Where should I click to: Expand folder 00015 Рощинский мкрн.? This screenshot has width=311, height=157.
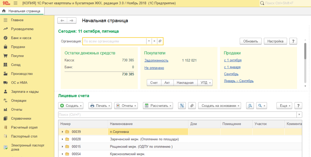[62, 146]
